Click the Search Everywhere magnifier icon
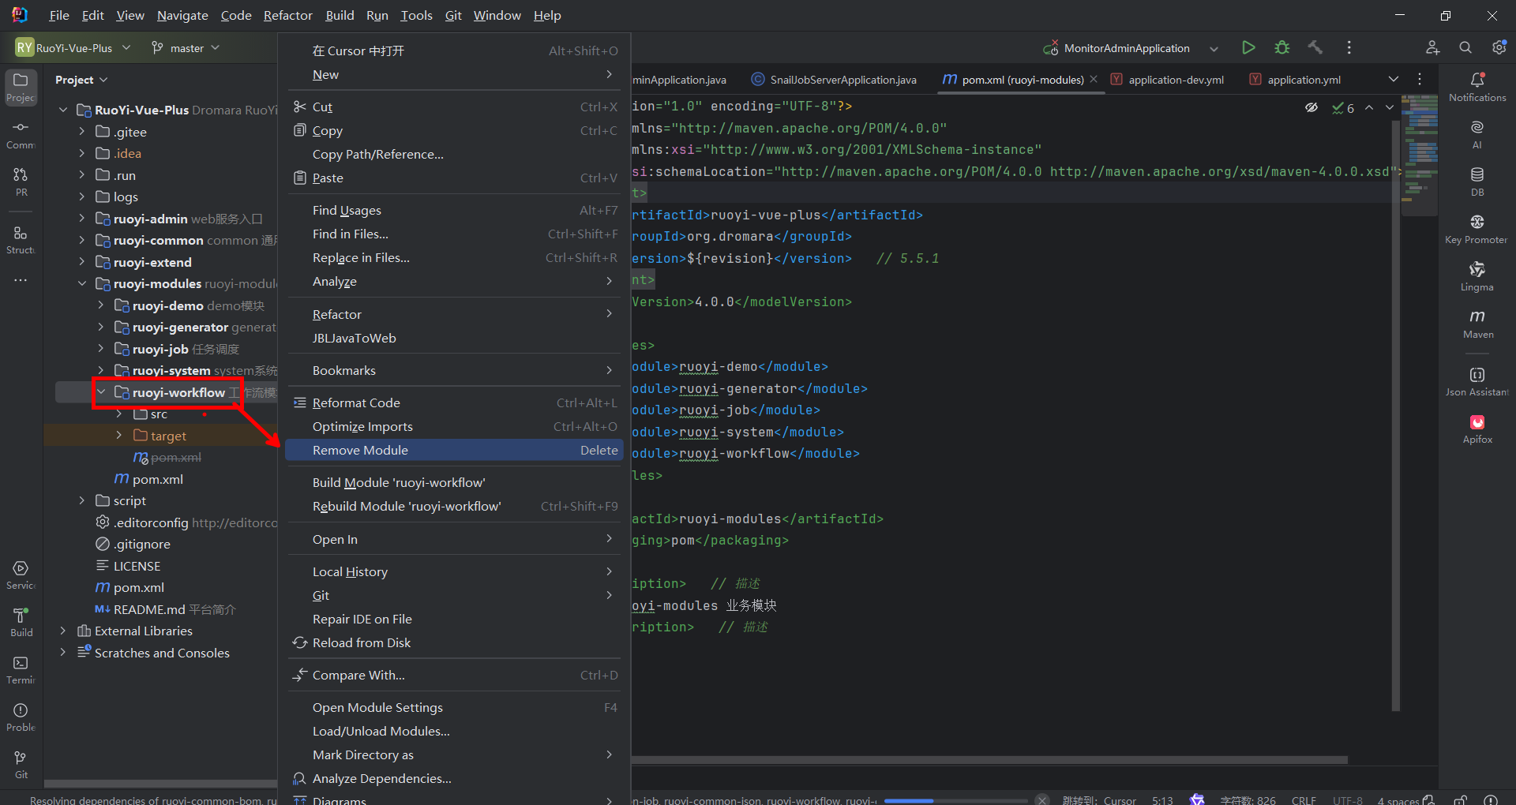This screenshot has width=1516, height=805. click(1465, 48)
